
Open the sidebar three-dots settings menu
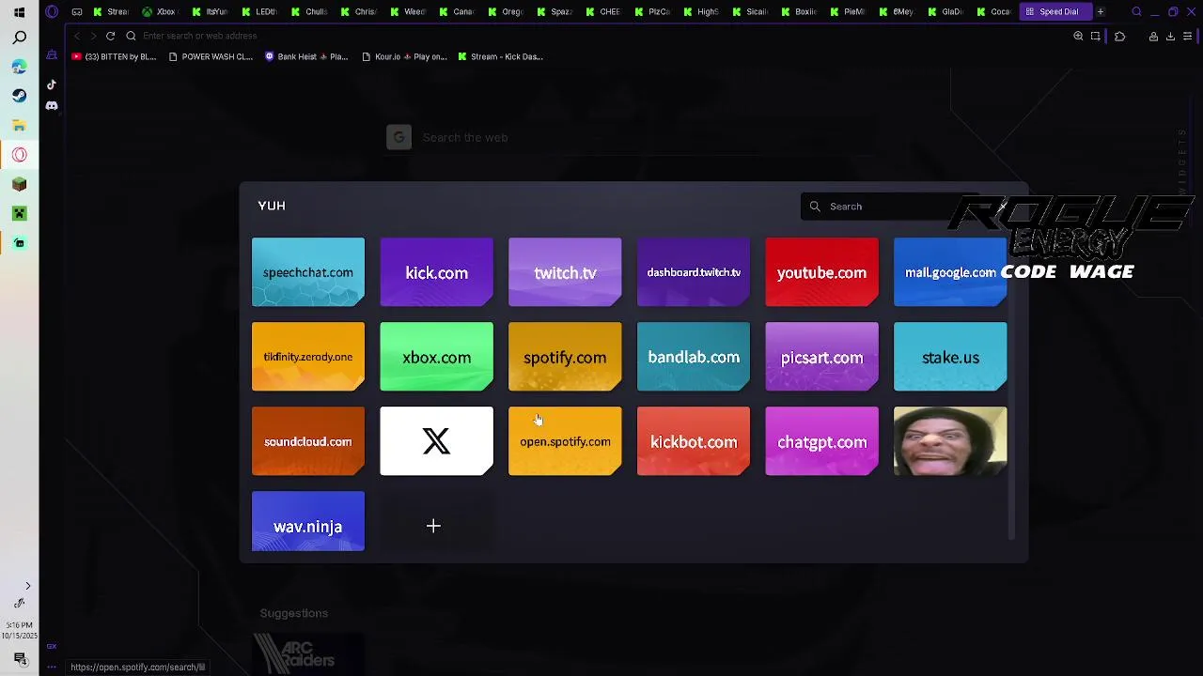(52, 667)
